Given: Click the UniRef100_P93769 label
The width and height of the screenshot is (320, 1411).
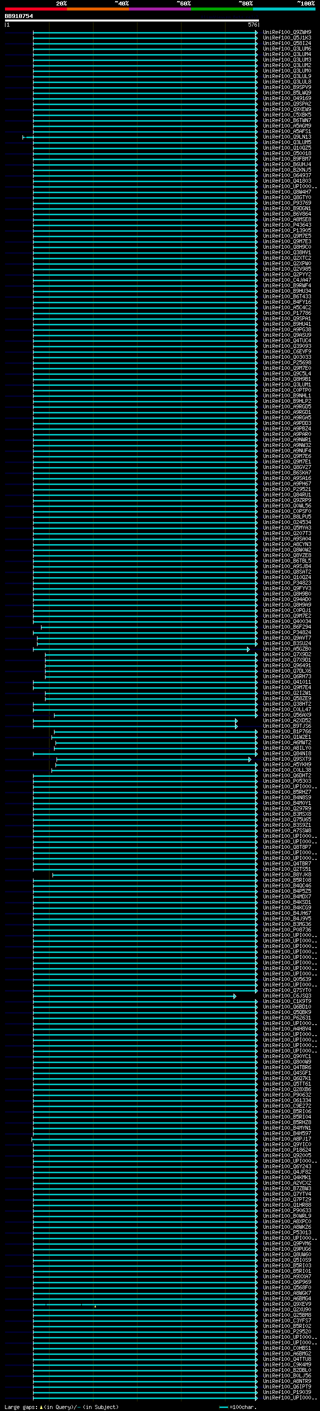Looking at the screenshot, I should tap(286, 203).
